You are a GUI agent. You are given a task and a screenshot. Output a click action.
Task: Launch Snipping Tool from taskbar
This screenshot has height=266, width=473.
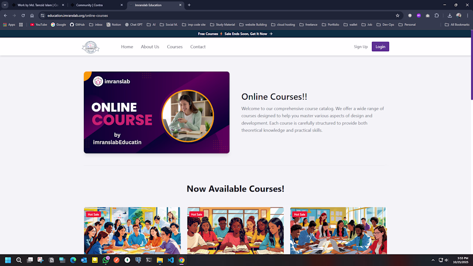[40, 260]
